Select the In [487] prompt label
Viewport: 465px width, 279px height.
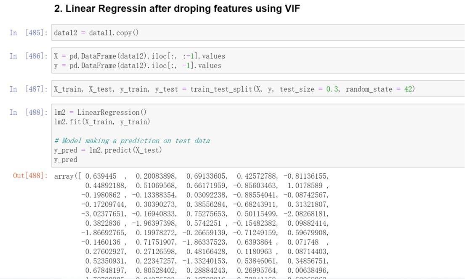click(29, 89)
